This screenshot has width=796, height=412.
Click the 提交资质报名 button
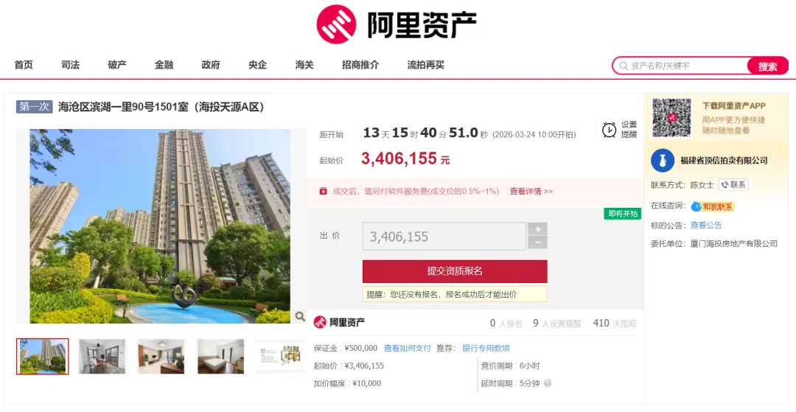point(455,271)
